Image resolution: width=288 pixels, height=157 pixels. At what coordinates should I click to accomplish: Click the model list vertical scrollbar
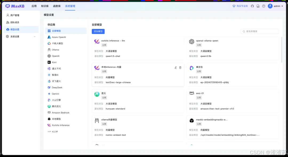click(x=282, y=49)
